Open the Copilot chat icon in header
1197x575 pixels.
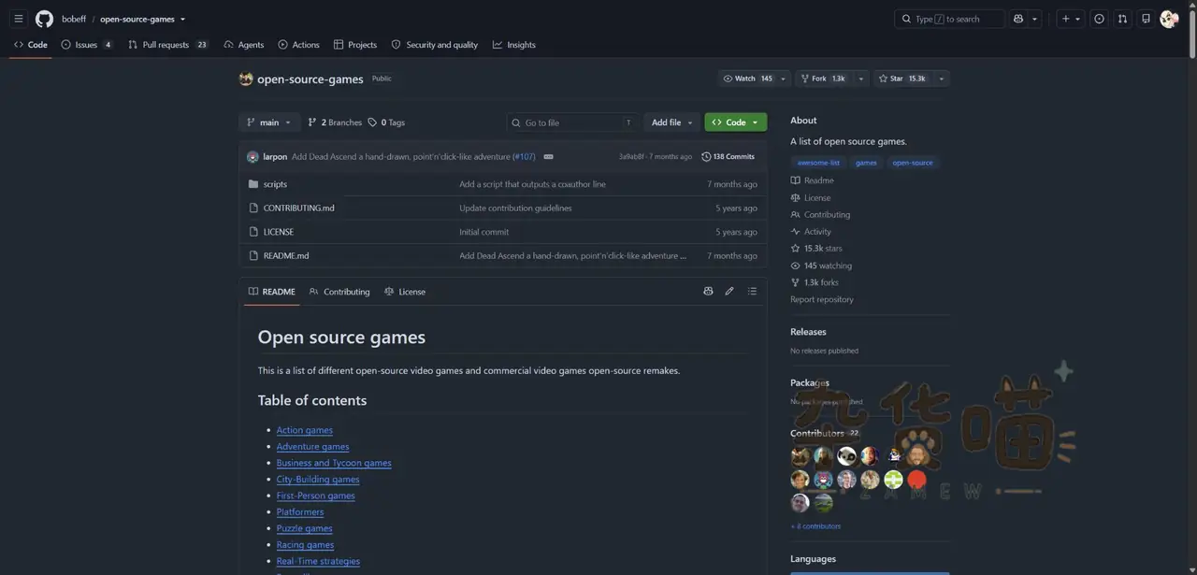click(1018, 19)
